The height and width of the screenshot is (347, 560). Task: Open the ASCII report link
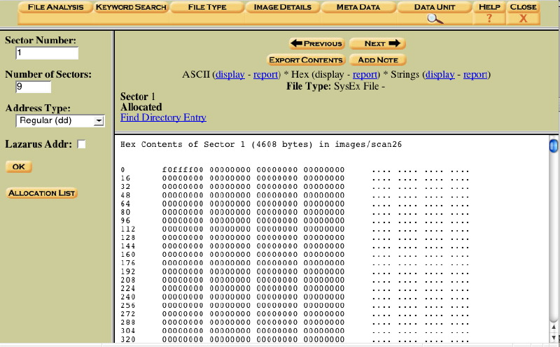[x=265, y=75]
